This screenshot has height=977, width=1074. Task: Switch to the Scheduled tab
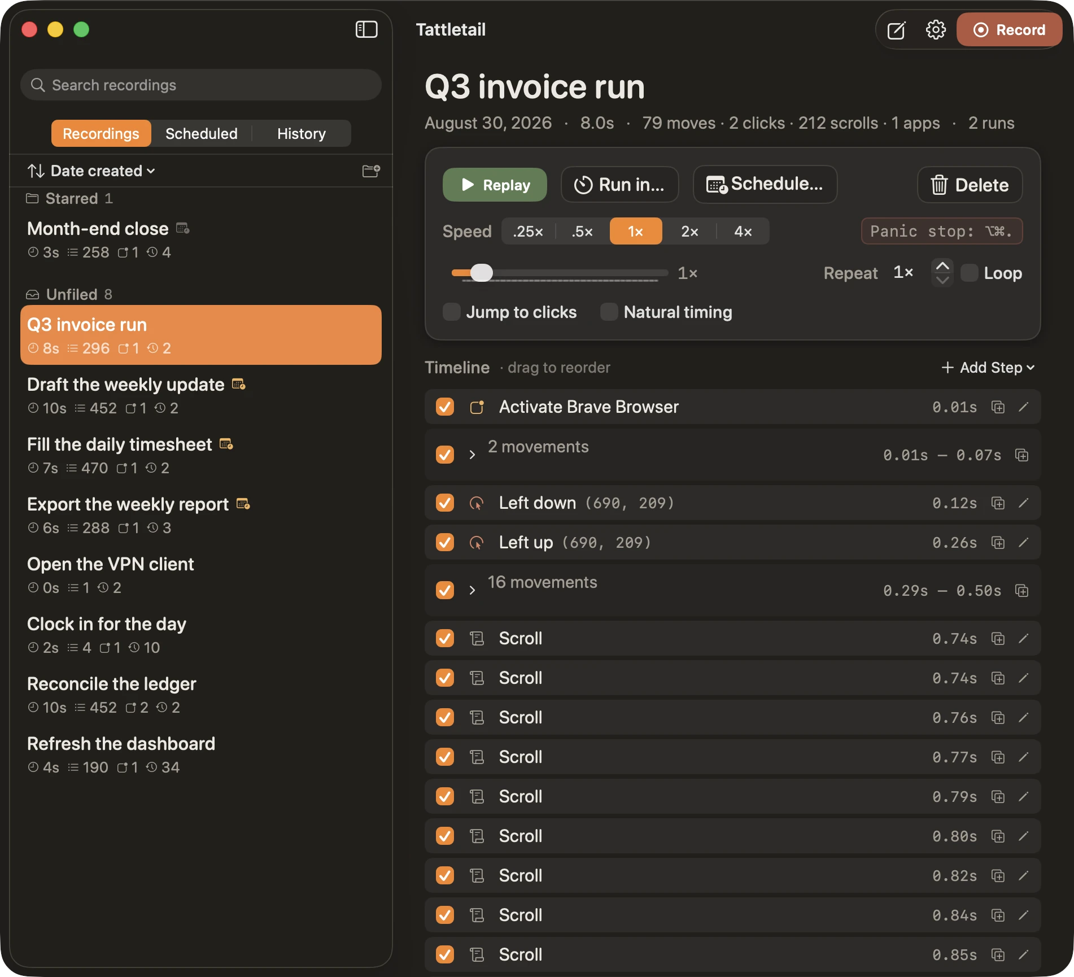(202, 133)
